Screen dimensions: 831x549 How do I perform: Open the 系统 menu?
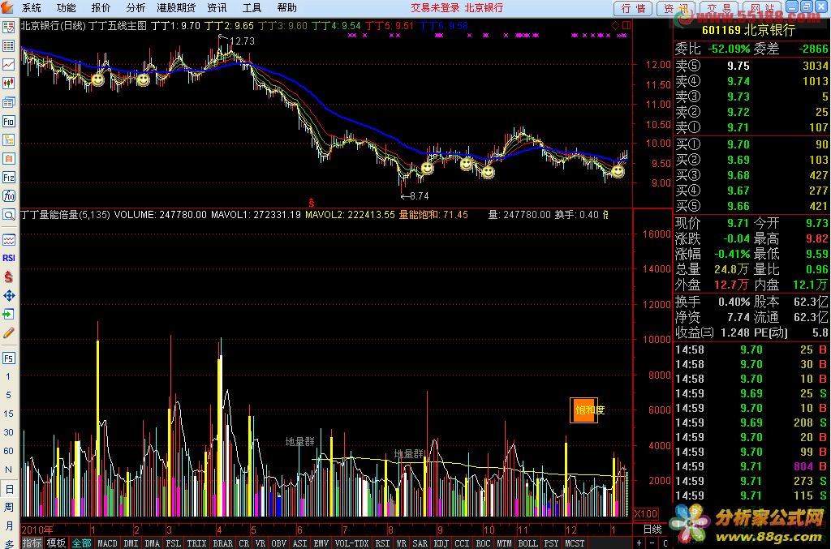coord(32,8)
